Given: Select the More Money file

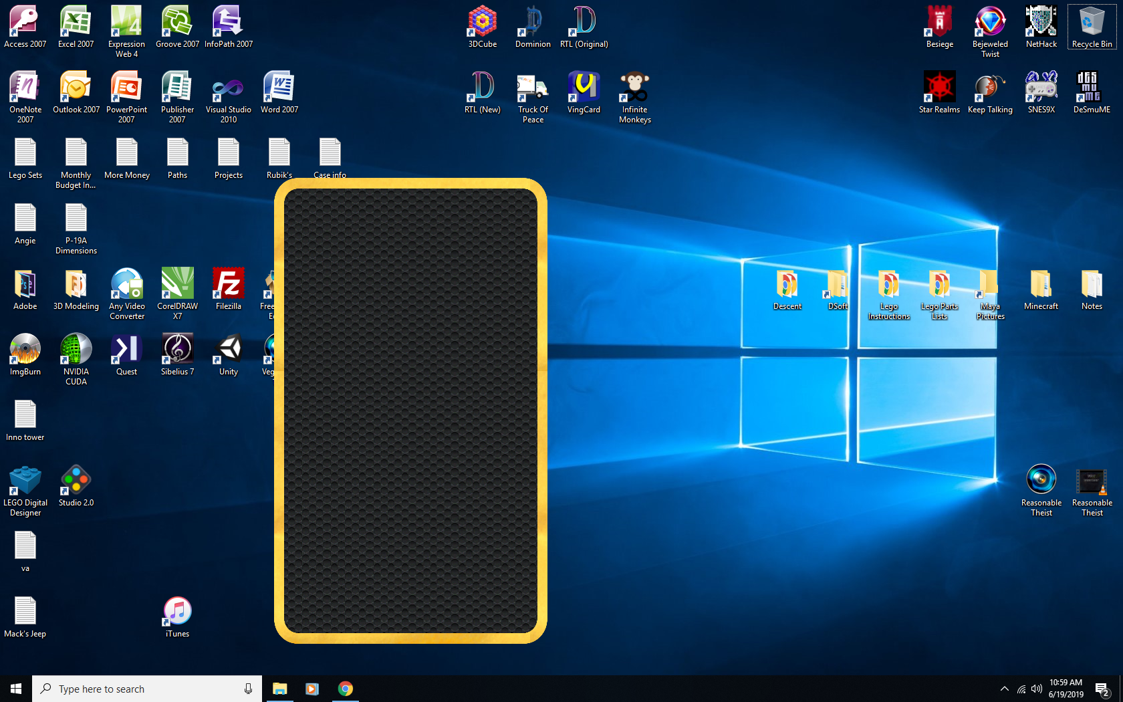Looking at the screenshot, I should pyautogui.click(x=127, y=158).
